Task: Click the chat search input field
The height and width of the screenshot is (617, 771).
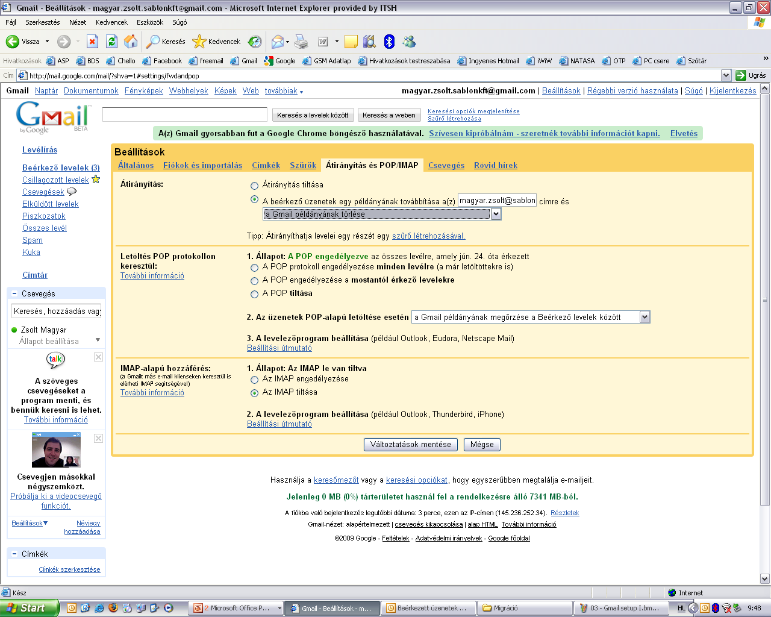Action: click(57, 311)
